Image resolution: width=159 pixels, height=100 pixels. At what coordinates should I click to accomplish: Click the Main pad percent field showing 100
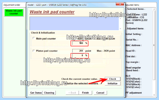pyautogui.click(x=78, y=43)
